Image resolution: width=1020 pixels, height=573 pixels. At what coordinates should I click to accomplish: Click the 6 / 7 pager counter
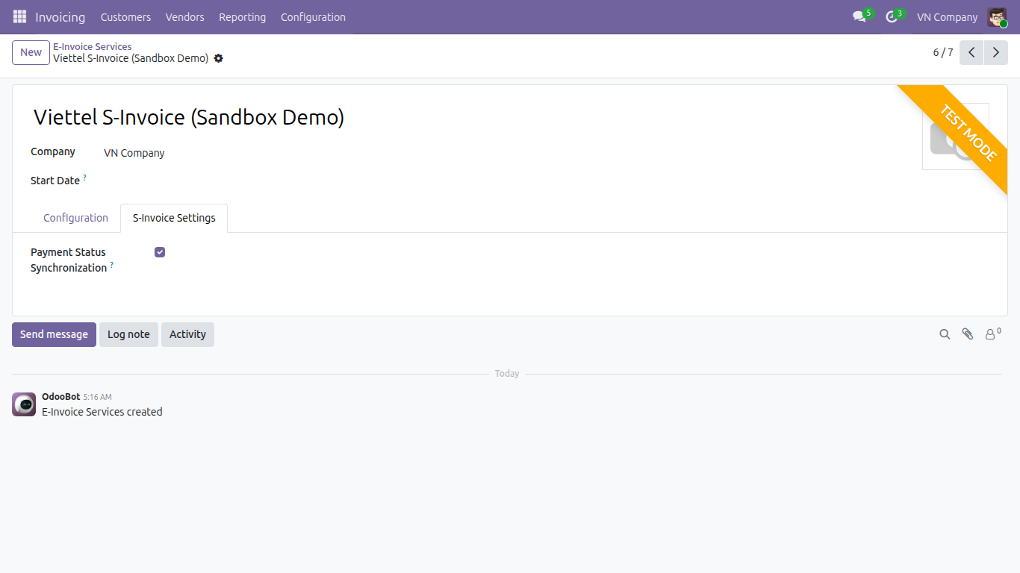pyautogui.click(x=943, y=52)
